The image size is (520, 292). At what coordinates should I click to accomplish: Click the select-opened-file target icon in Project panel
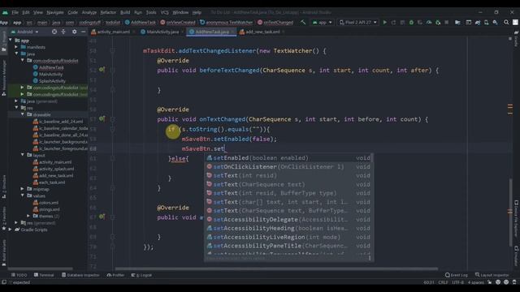pos(54,32)
